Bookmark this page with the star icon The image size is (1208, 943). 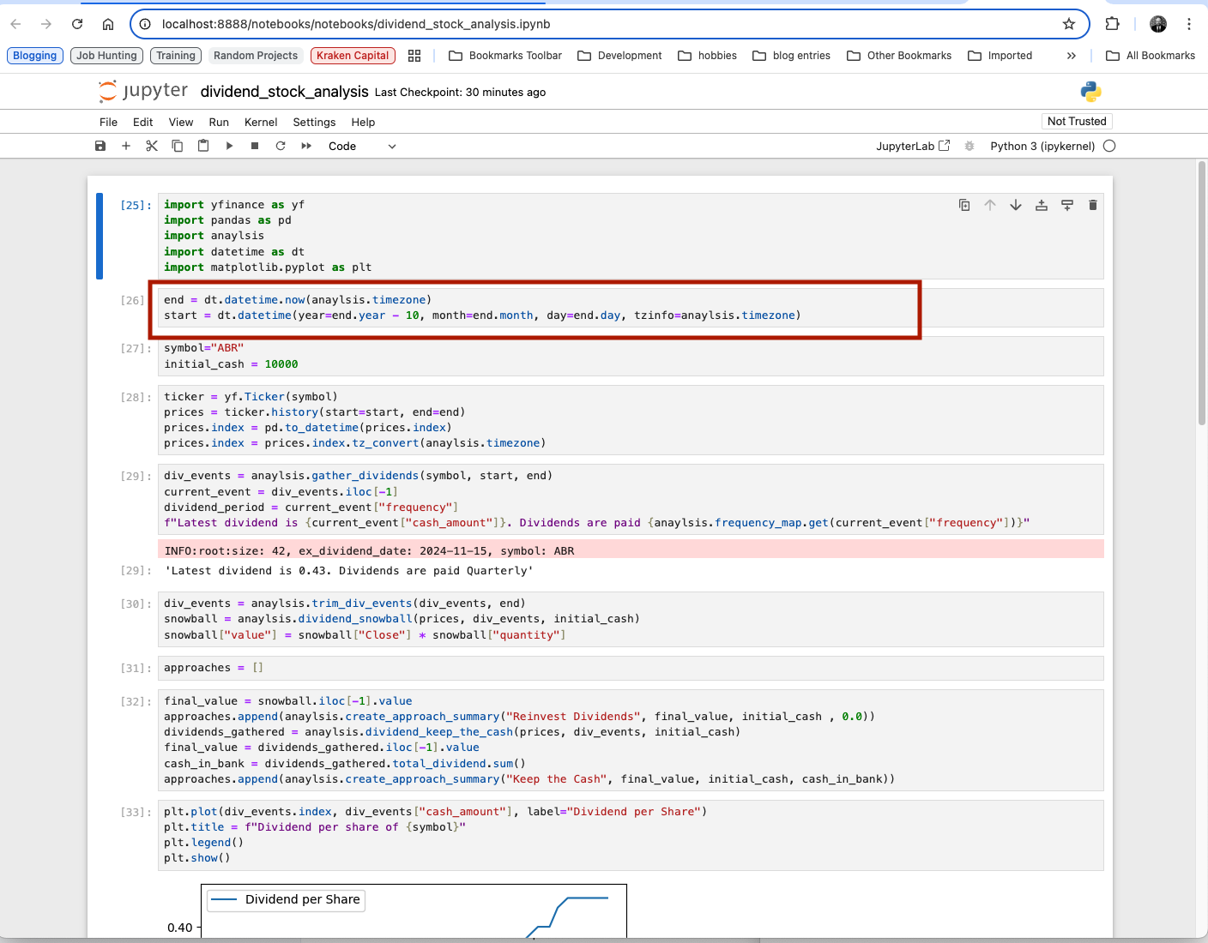[x=1069, y=24]
